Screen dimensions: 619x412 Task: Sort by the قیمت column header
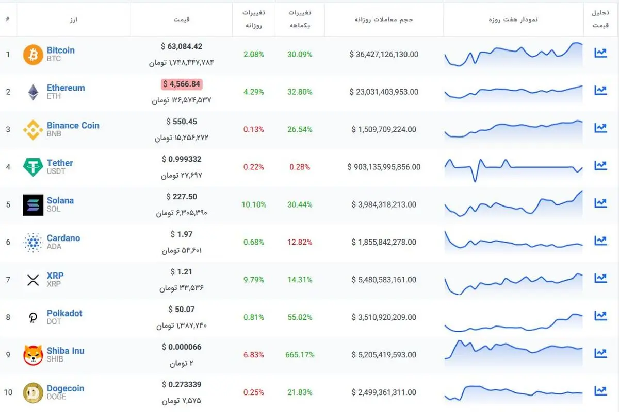[183, 20]
